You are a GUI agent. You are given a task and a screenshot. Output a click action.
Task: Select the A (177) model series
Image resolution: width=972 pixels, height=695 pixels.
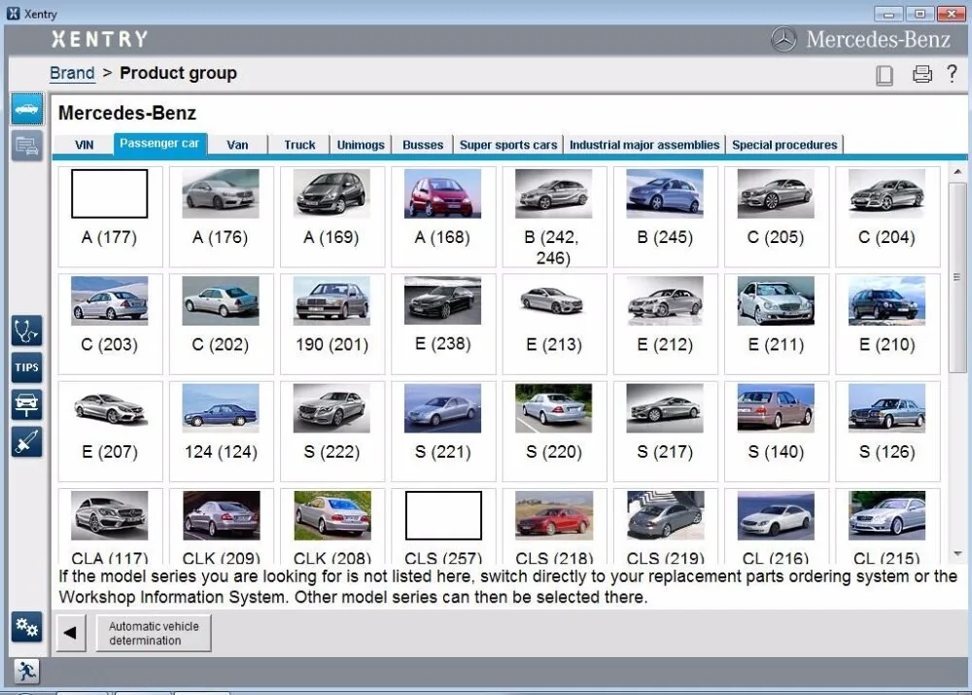pos(110,217)
